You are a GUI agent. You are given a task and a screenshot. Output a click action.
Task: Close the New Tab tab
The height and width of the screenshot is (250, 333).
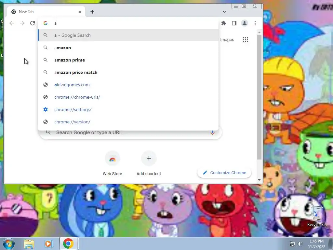tap(80, 12)
